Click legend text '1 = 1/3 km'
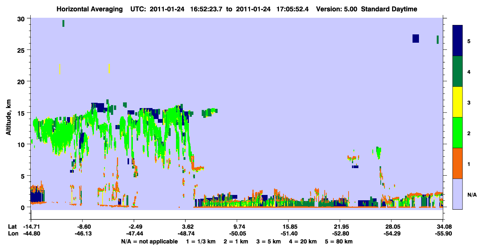This screenshot has height=252, width=492. 202,241
